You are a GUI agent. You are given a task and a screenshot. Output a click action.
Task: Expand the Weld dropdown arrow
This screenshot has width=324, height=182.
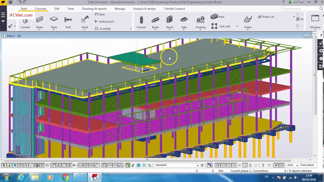[85, 30]
